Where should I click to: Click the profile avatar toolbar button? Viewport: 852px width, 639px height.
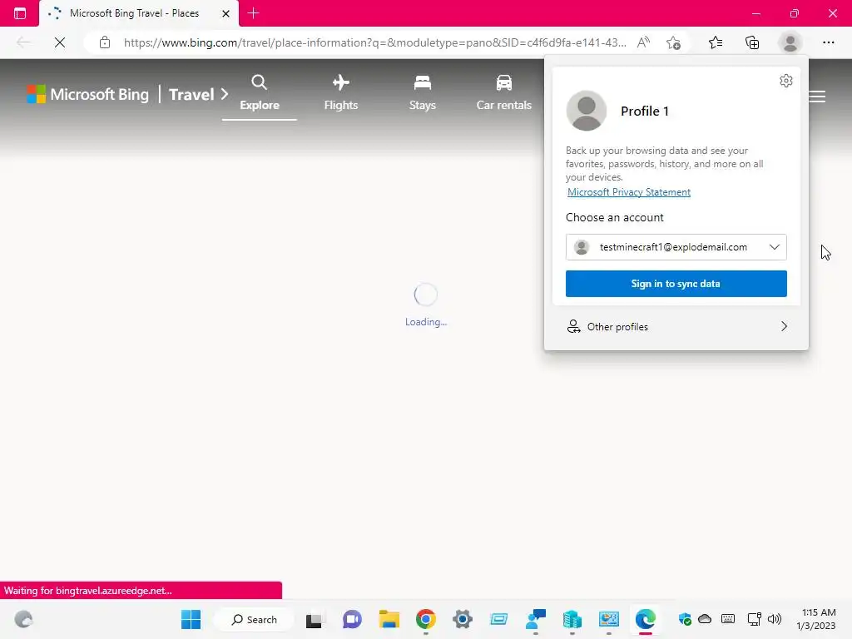pyautogui.click(x=790, y=42)
